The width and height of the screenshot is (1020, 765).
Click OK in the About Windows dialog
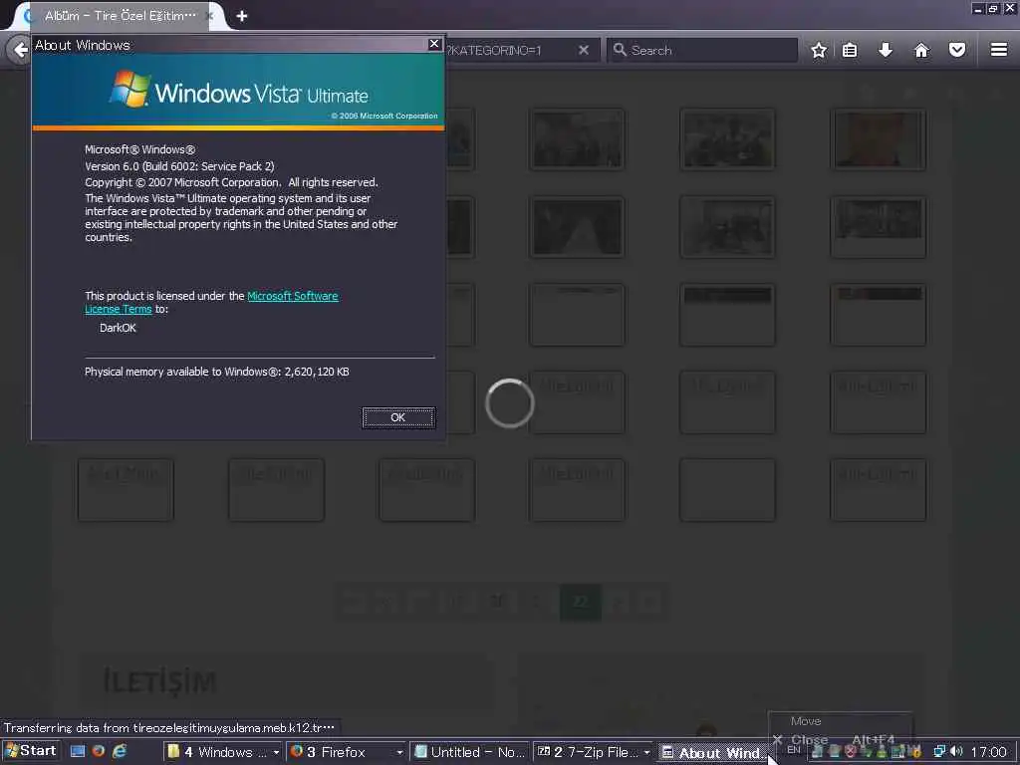(x=398, y=417)
